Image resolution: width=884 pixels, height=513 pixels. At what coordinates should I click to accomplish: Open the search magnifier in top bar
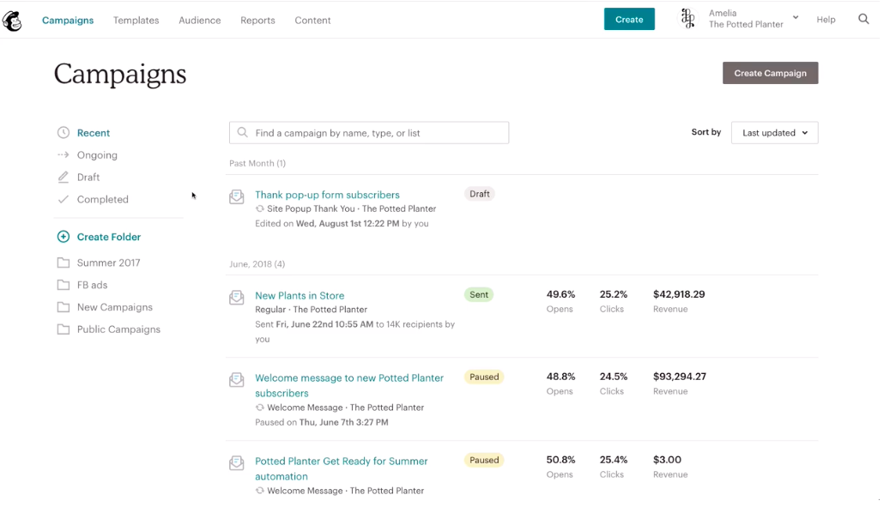[x=863, y=19]
